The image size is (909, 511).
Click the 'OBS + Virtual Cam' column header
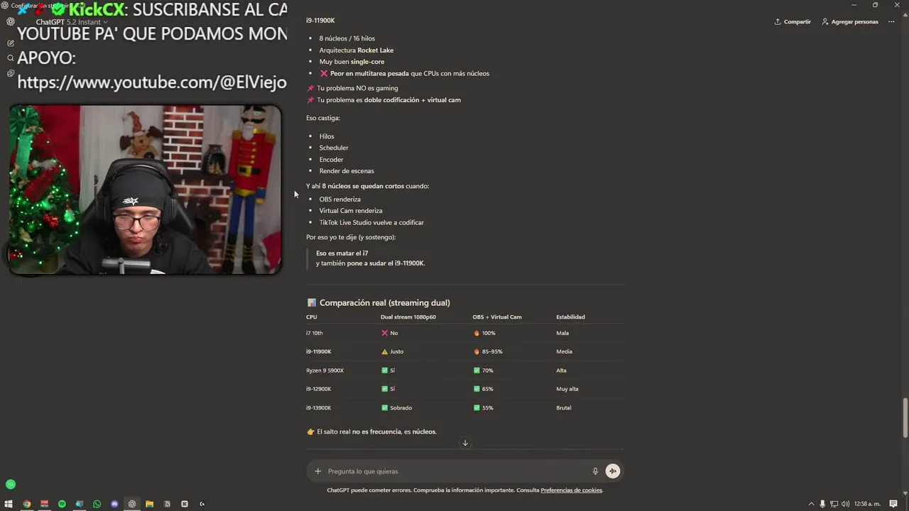[497, 317]
